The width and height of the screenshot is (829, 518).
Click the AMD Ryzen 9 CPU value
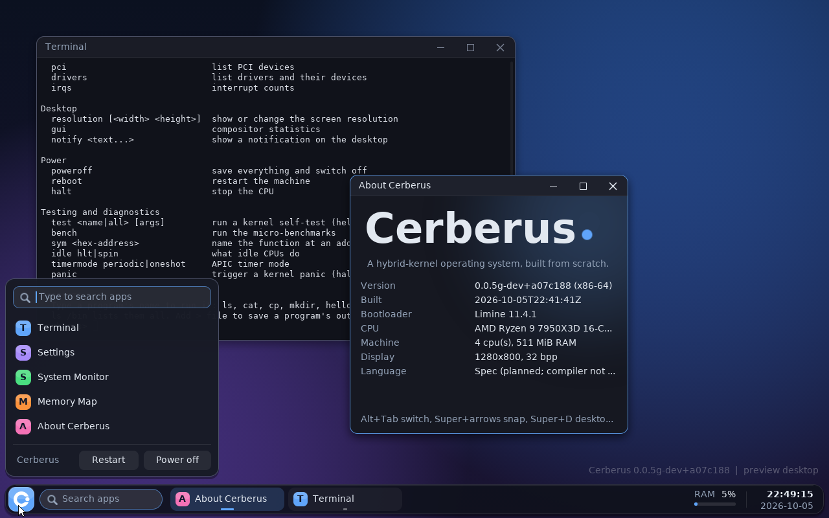tap(543, 328)
